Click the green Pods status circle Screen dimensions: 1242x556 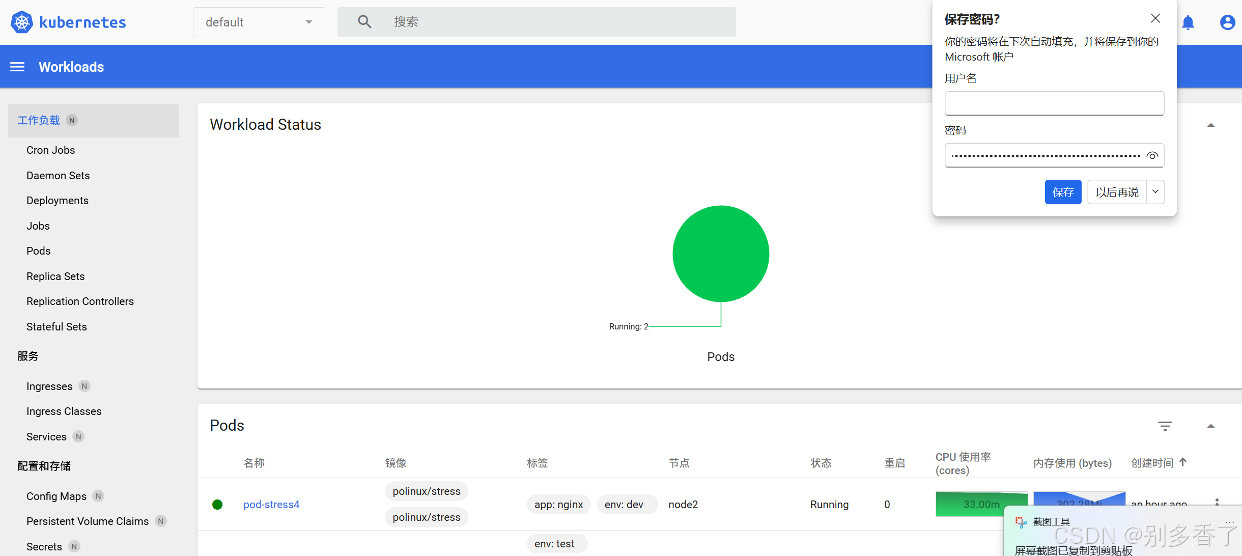point(720,254)
